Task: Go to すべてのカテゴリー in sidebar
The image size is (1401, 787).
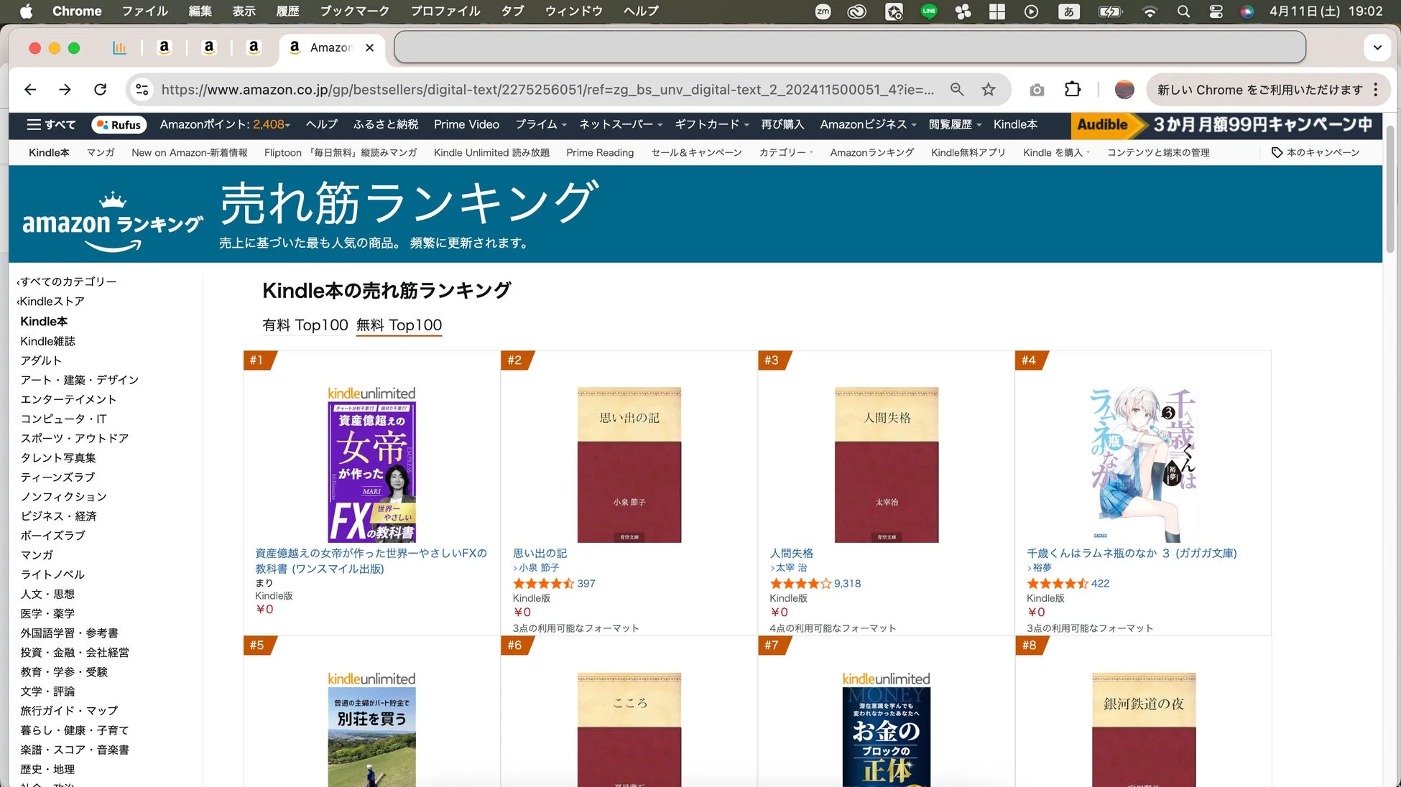Action: pyautogui.click(x=67, y=281)
